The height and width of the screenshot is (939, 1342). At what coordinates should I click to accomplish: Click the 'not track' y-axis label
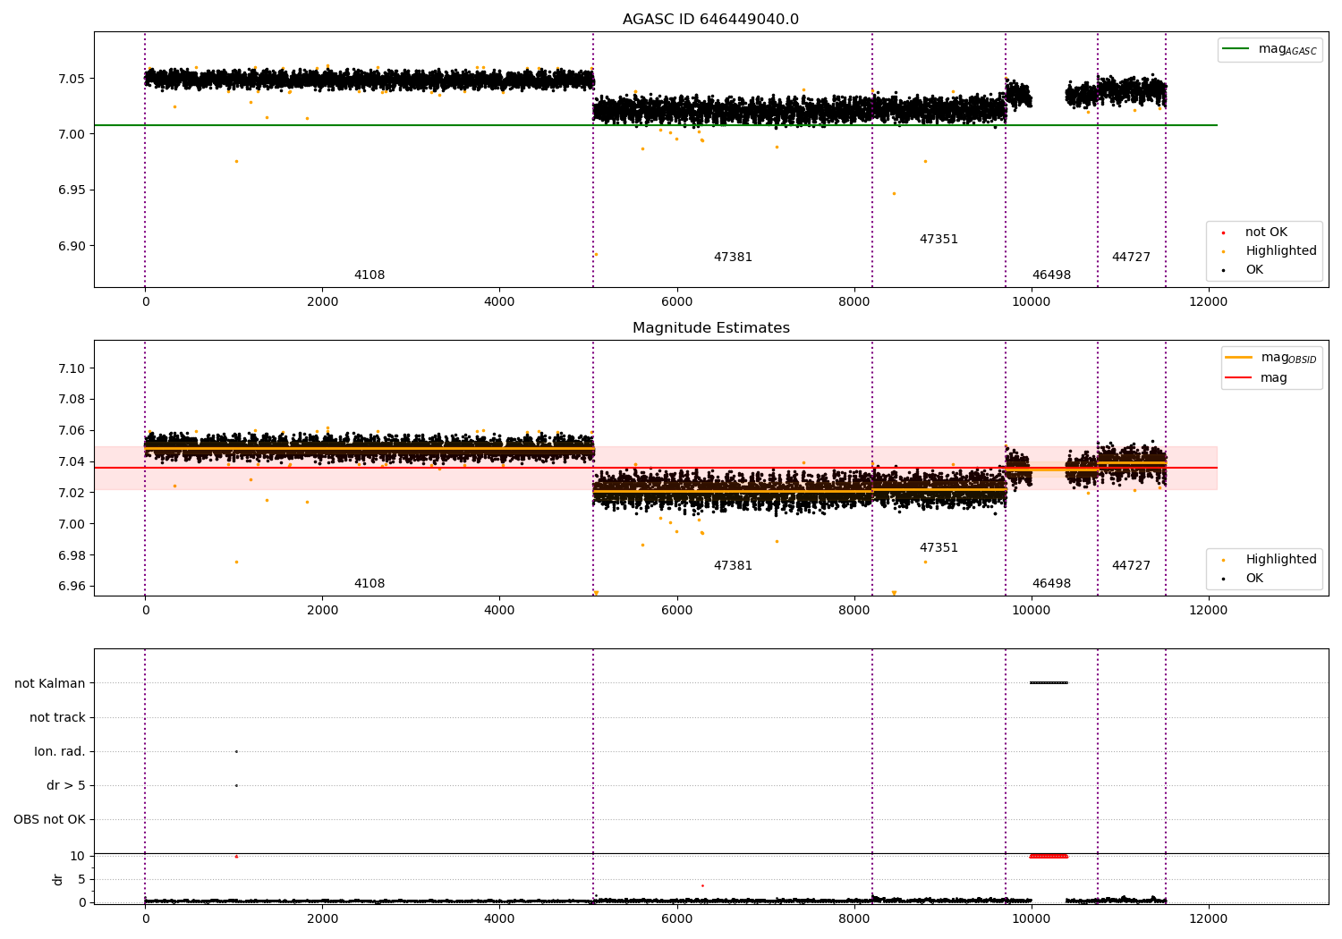coord(57,718)
